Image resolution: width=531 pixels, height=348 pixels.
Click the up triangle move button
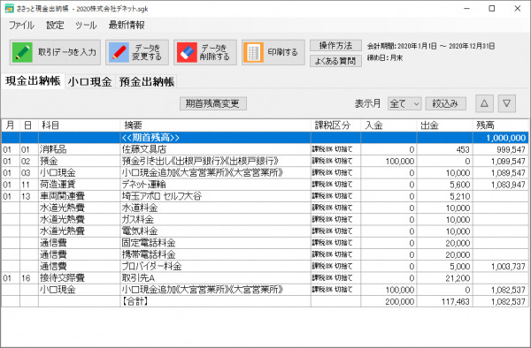click(x=484, y=103)
